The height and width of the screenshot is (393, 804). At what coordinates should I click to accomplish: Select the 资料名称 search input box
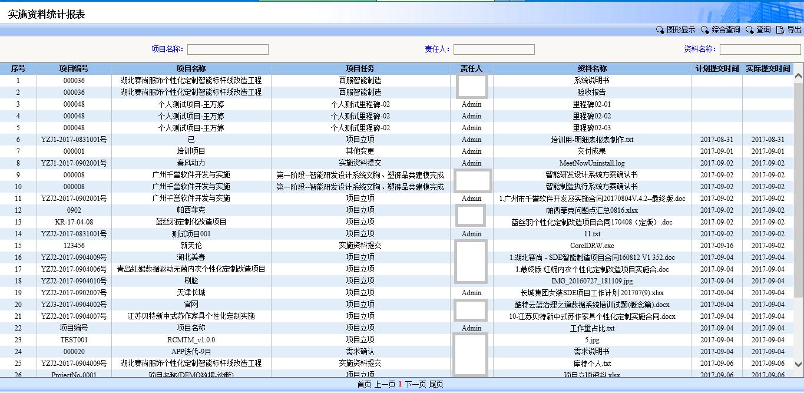click(x=760, y=49)
